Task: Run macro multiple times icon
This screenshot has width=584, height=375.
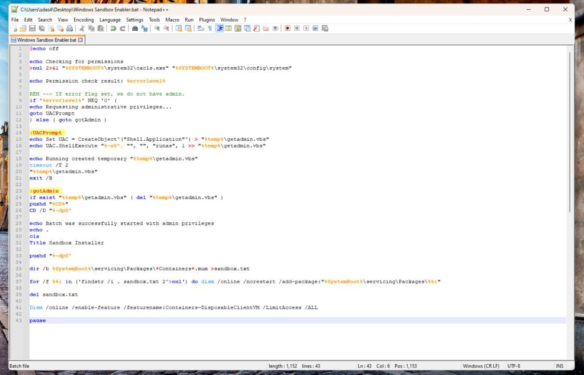Action: 315,28
